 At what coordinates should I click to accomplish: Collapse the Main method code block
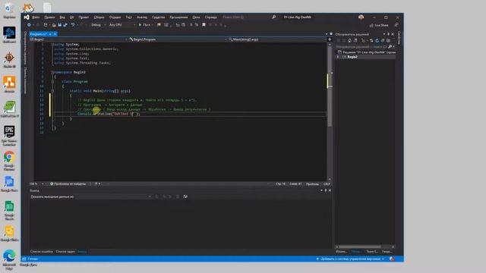pos(52,91)
